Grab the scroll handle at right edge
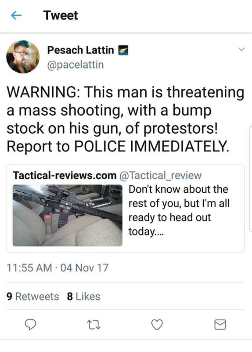The height and width of the screenshot is (352, 252). (250, 179)
